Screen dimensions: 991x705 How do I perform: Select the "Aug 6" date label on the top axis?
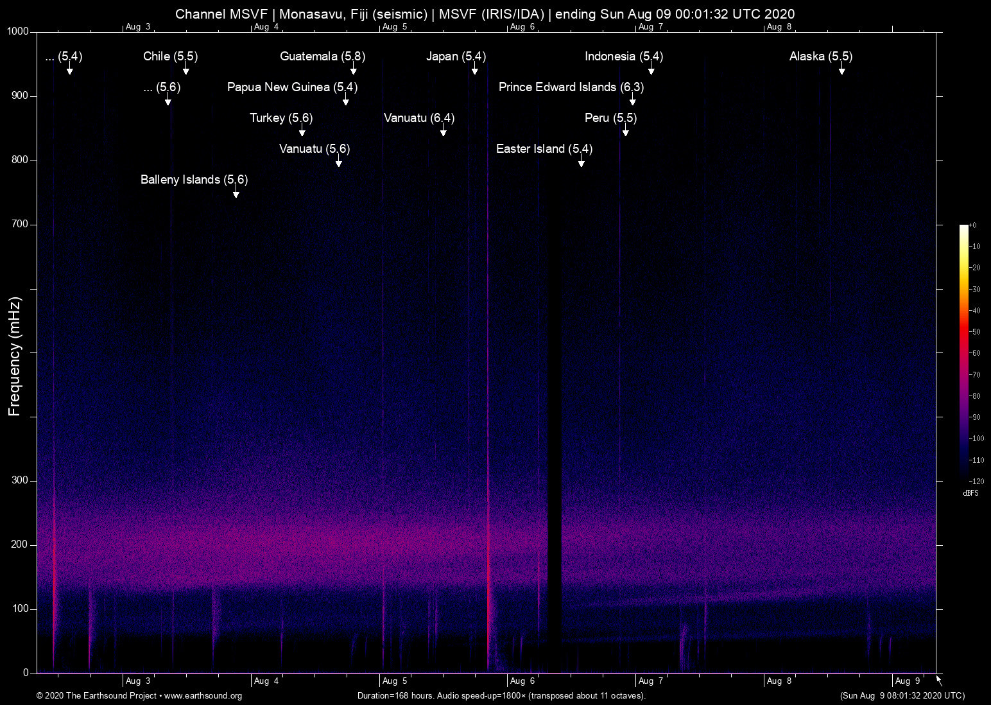pyautogui.click(x=522, y=27)
